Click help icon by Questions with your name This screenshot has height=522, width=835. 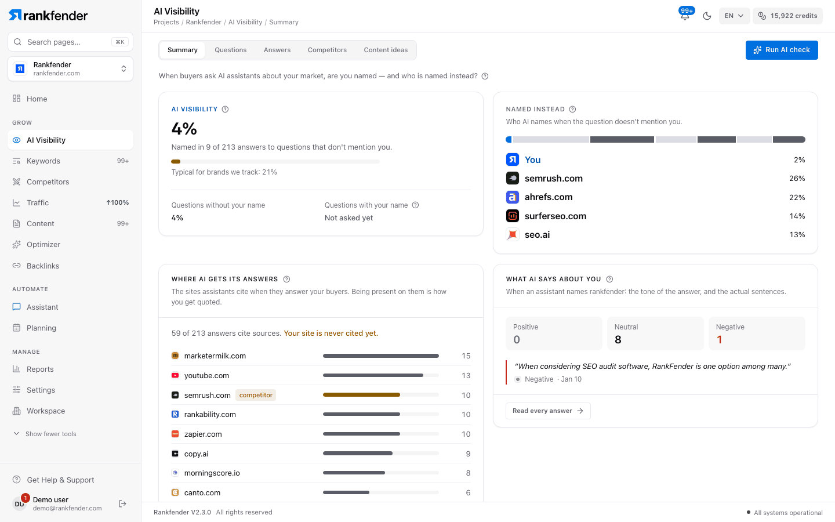pyautogui.click(x=415, y=205)
